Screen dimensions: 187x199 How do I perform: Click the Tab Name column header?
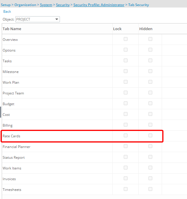[x=12, y=29]
